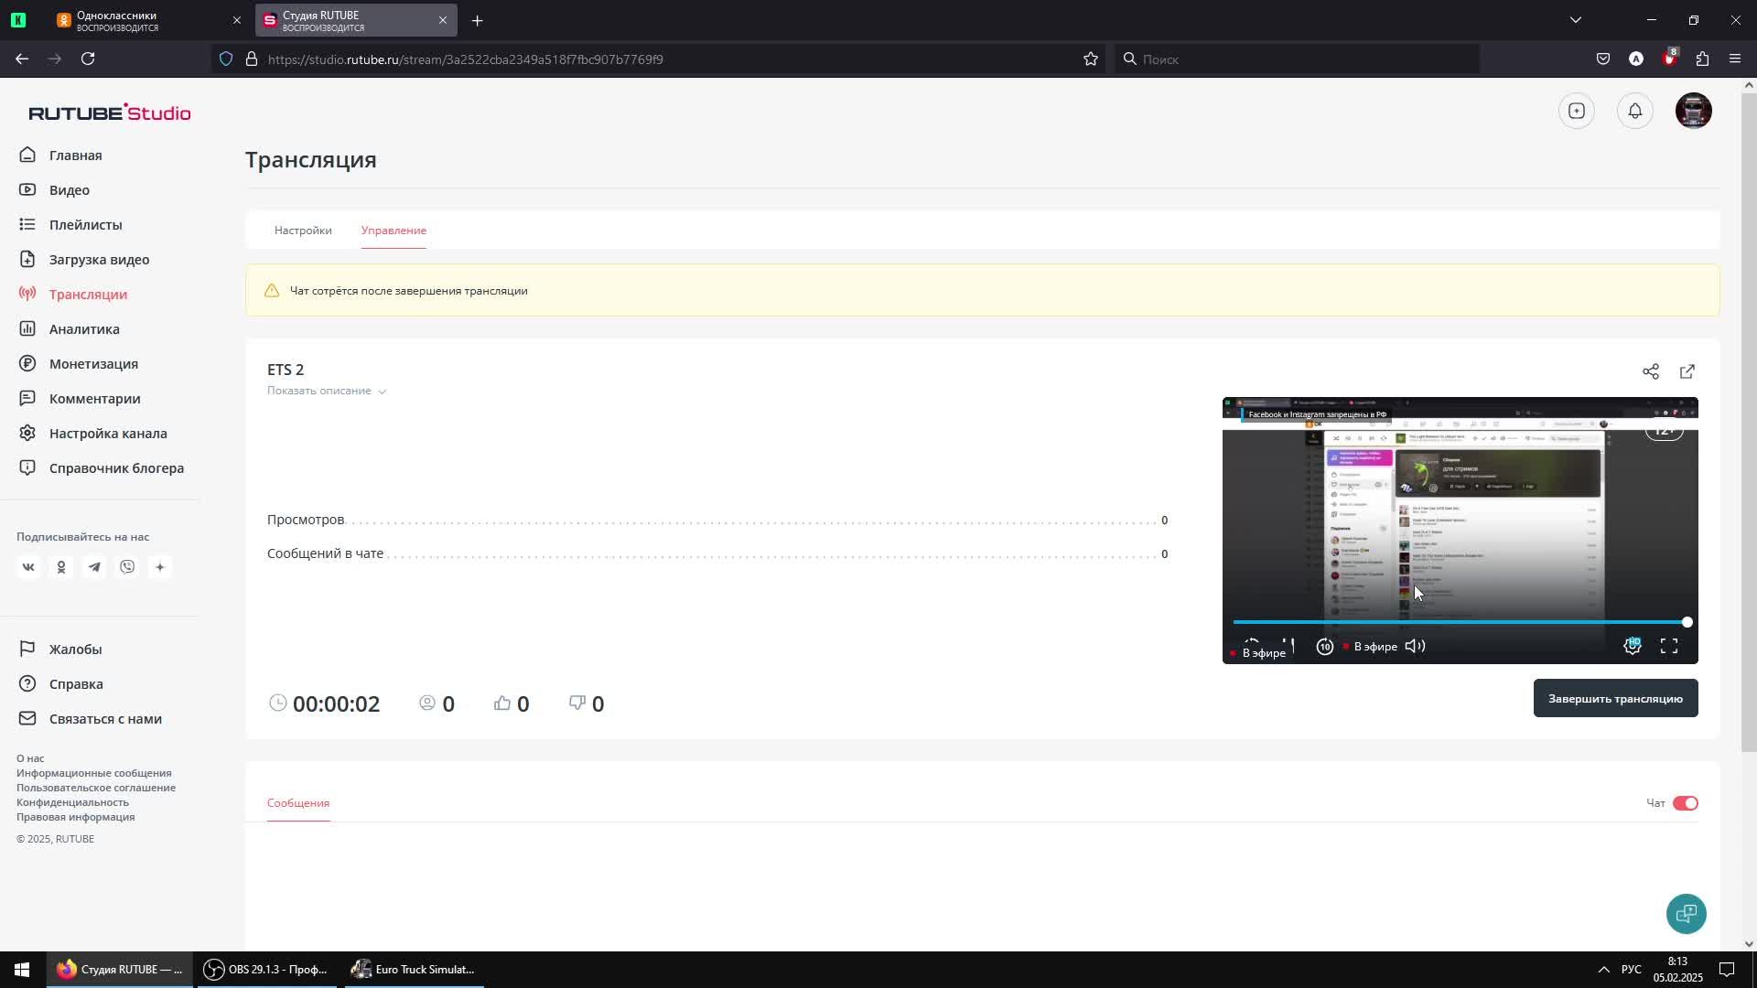Enter fullscreen in the stream player
This screenshot has width=1757, height=988.
[1669, 647]
